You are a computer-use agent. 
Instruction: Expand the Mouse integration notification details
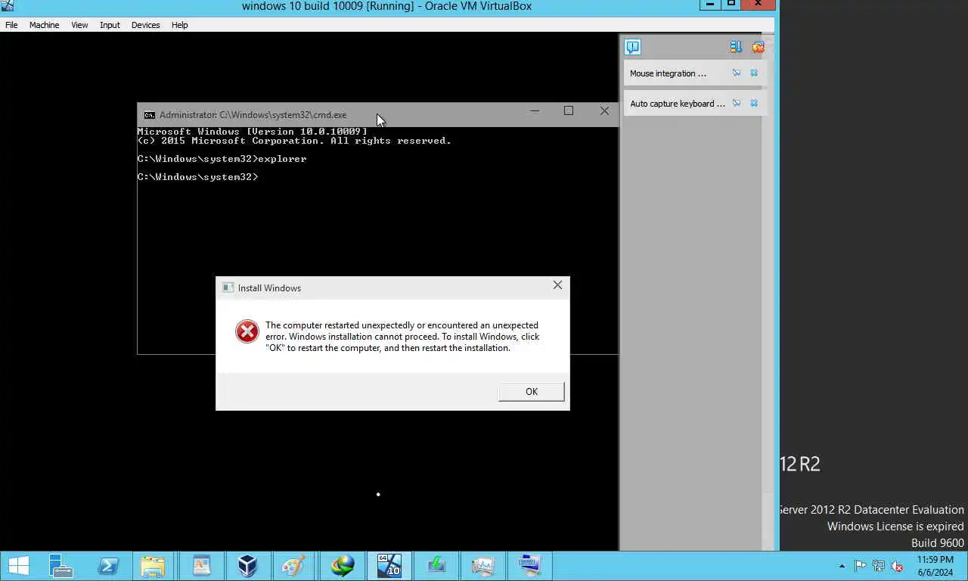(x=736, y=73)
